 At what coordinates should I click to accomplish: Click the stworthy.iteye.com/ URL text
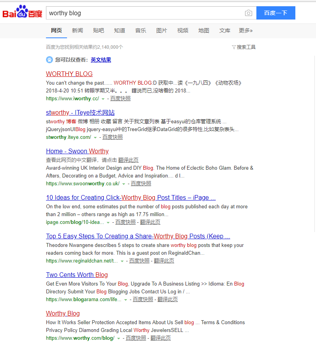coord(69,137)
